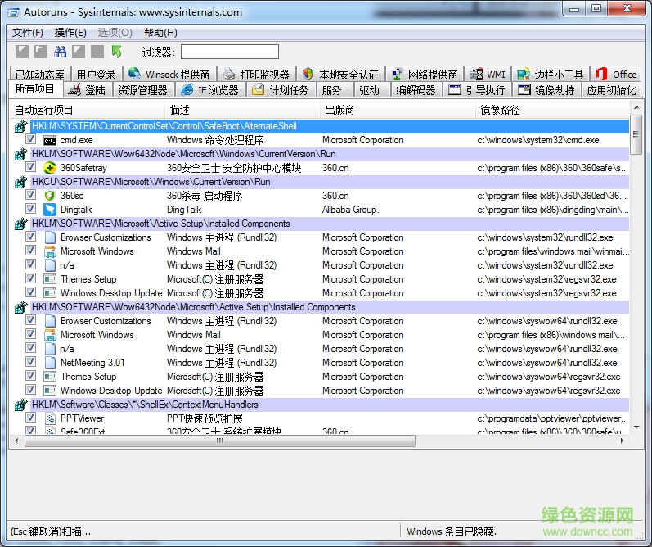Switch to the 资源管理器 tab
The height and width of the screenshot is (547, 652).
pyautogui.click(x=142, y=89)
